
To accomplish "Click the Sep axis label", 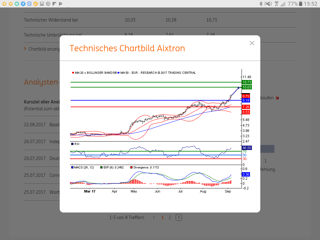I will [228, 192].
